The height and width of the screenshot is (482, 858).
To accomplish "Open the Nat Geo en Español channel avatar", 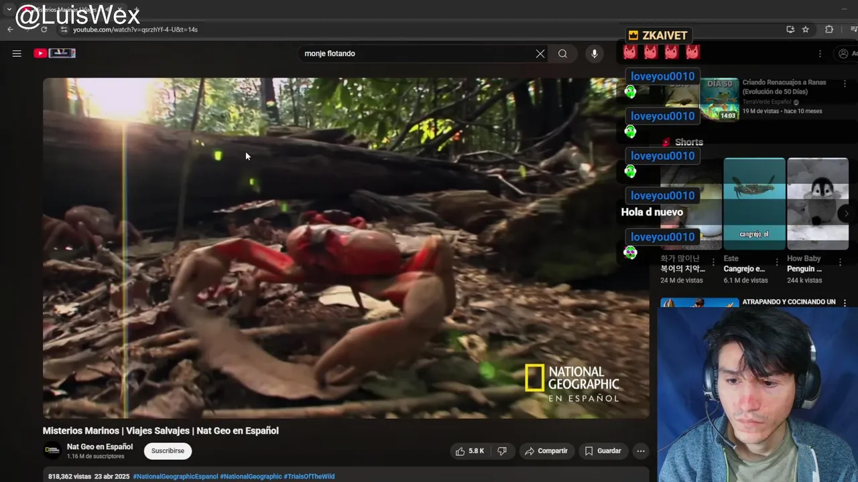I will pyautogui.click(x=52, y=451).
